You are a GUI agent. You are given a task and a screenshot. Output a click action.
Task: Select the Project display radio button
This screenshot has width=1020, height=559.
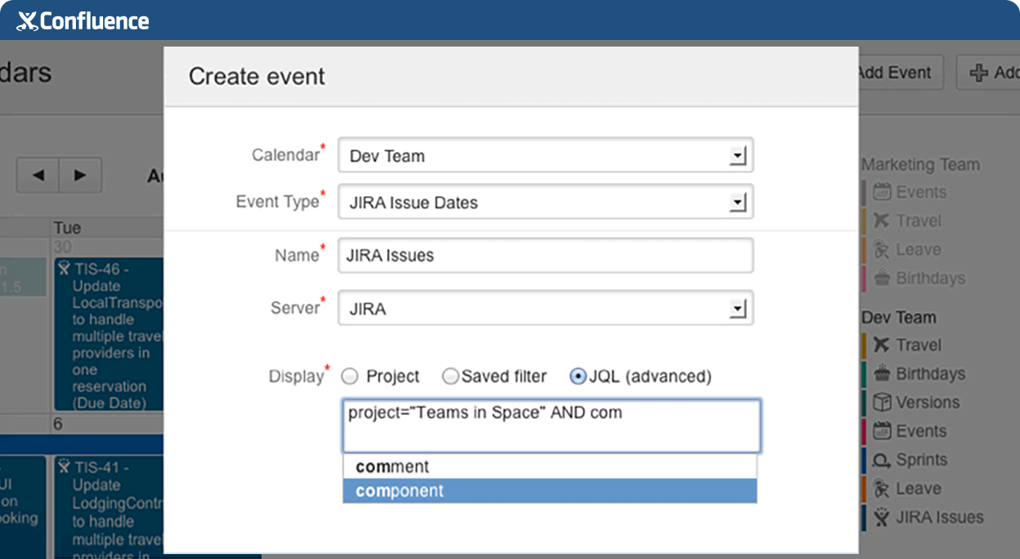[x=350, y=377]
